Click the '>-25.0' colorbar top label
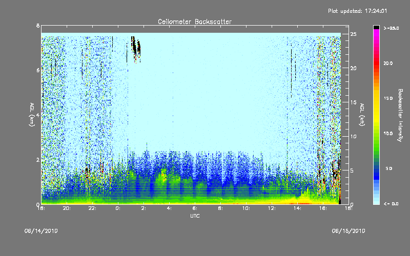Image resolution: width=410 pixels, height=256 pixels. (x=391, y=28)
